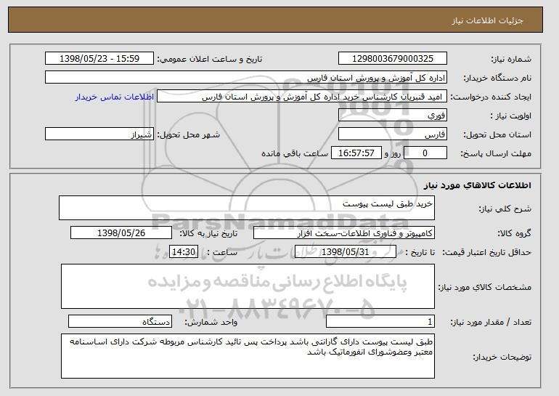The width and height of the screenshot is (559, 396).
Task: Click the empty مشخصات کالای مورد نیاز box
Action: click(x=248, y=286)
